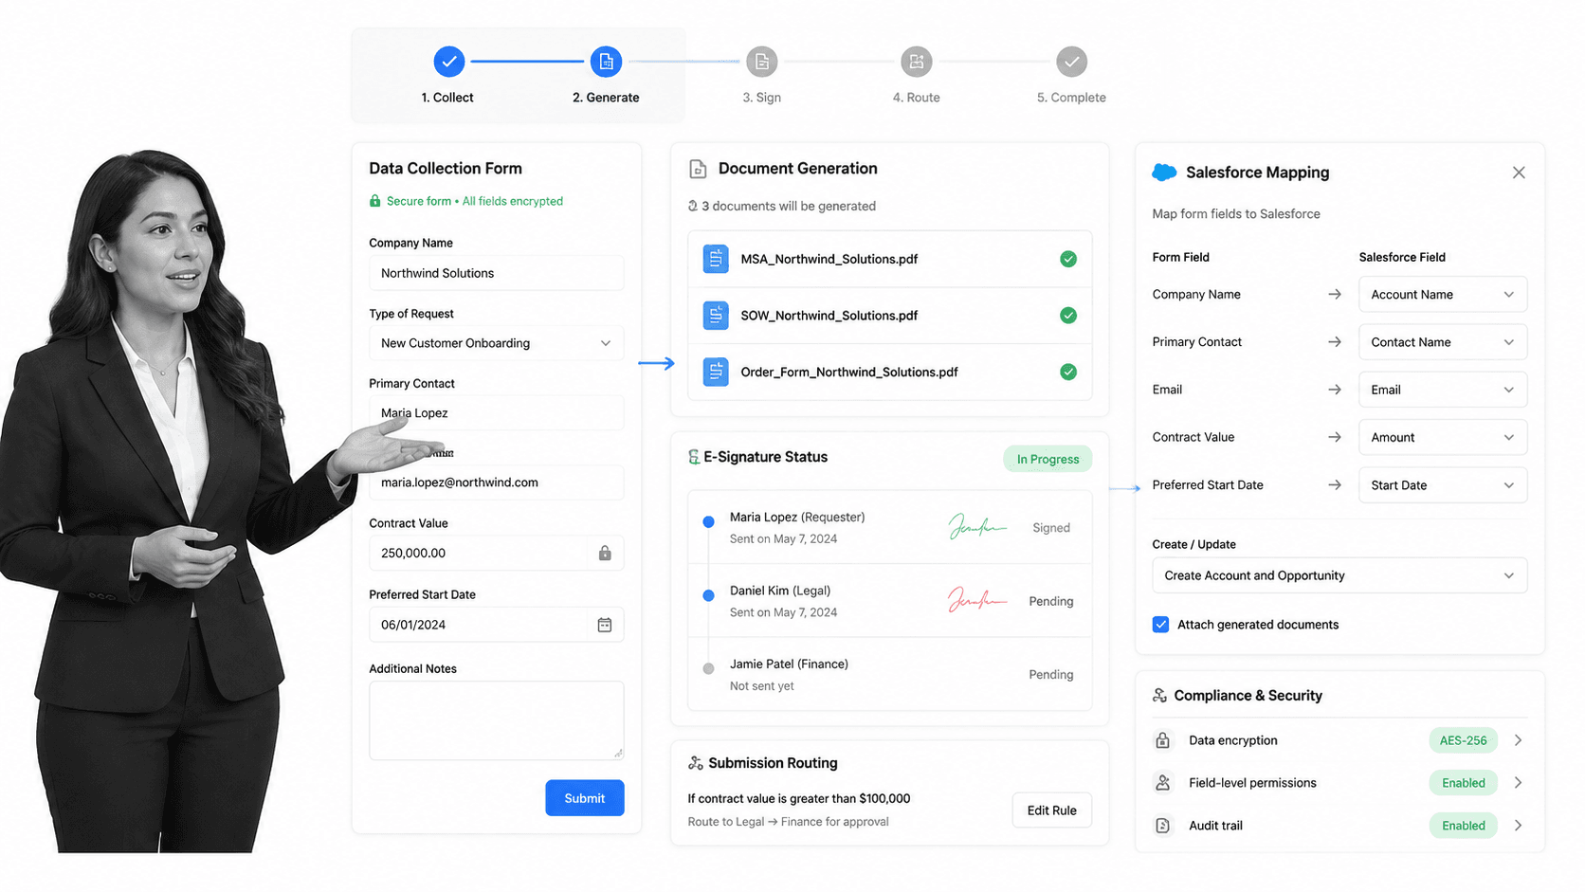Click green check beside SOW_Northwind_Solutions.pdf

tap(1068, 316)
